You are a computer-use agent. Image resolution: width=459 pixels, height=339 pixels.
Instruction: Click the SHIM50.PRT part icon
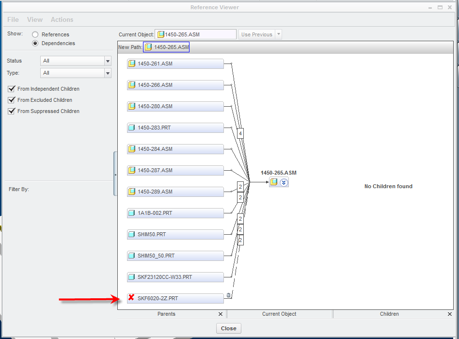coord(132,234)
